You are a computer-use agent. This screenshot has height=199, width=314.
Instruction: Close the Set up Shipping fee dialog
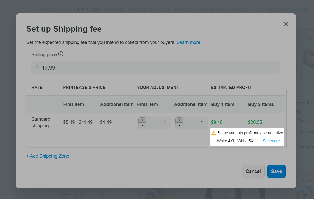[285, 24]
